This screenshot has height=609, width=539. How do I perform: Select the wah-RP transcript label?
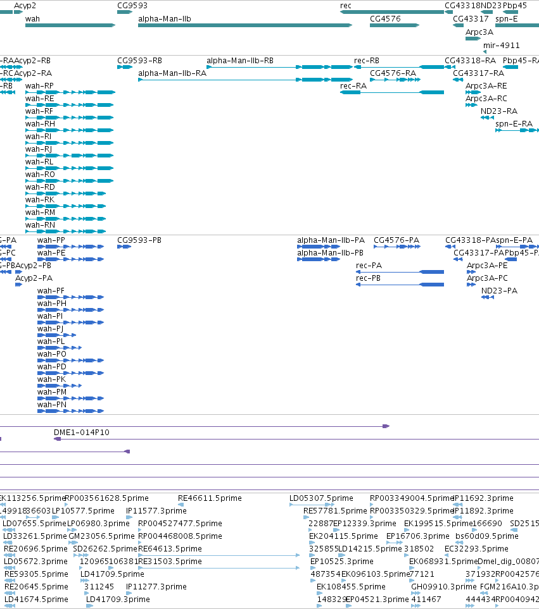[39, 86]
